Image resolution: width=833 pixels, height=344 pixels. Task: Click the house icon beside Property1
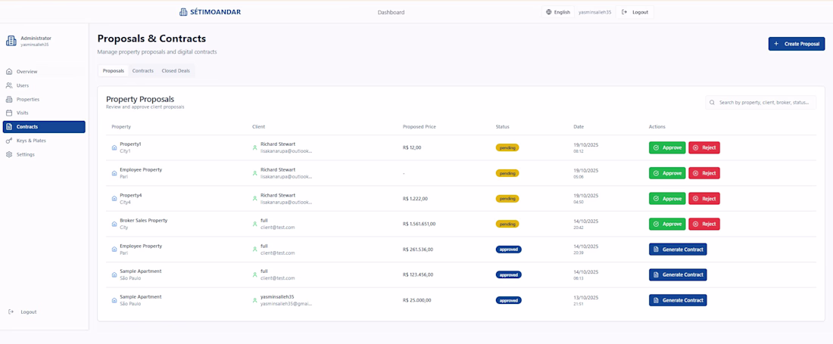114,148
